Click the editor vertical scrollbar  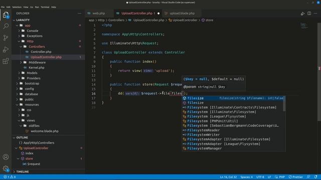pyautogui.click(x=319, y=71)
